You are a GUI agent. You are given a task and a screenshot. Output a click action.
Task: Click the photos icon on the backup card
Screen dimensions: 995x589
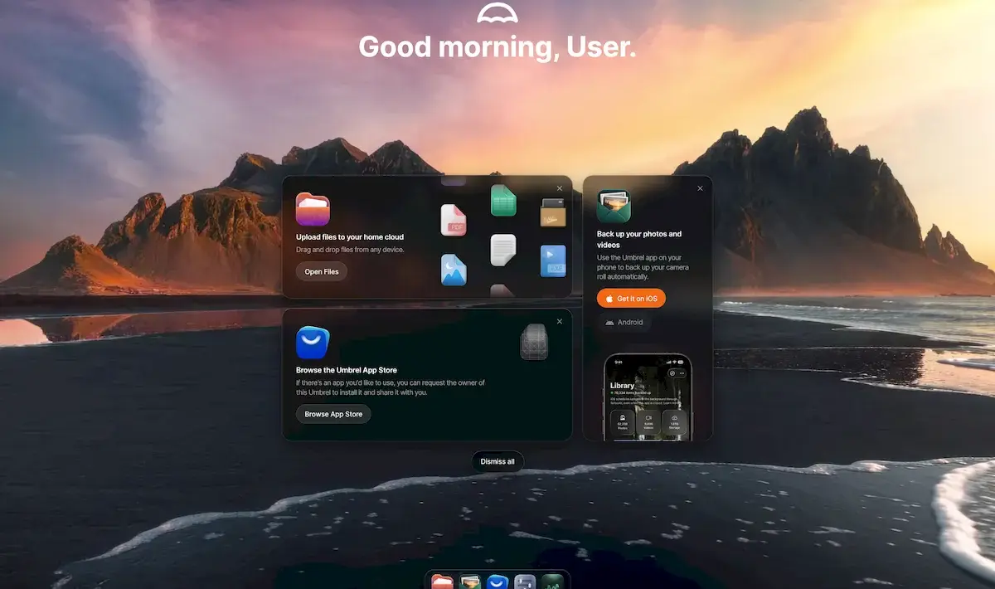614,207
